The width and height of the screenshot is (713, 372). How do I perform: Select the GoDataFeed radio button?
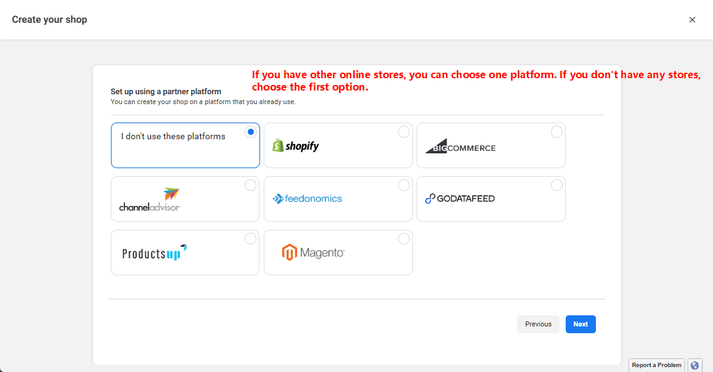556,185
